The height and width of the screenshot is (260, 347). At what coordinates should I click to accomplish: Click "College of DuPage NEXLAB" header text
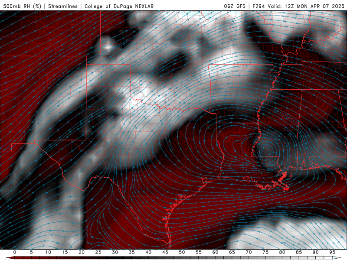(x=119, y=6)
